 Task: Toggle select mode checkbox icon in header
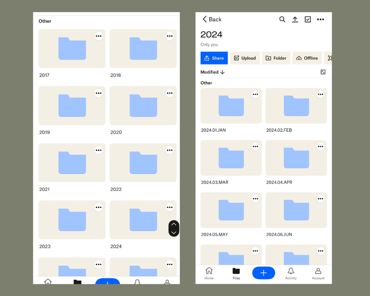(308, 20)
